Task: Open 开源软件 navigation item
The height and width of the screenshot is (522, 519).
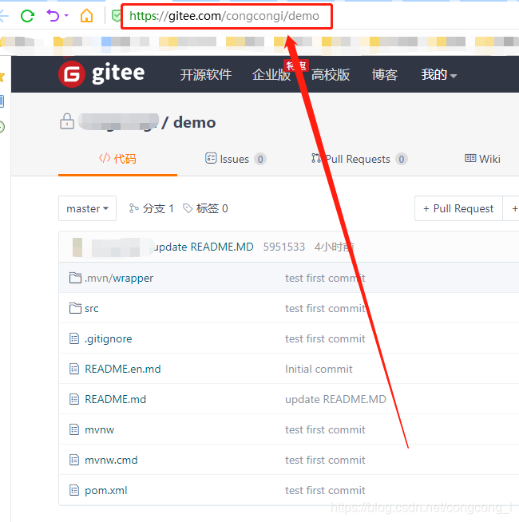Action: coord(206,74)
